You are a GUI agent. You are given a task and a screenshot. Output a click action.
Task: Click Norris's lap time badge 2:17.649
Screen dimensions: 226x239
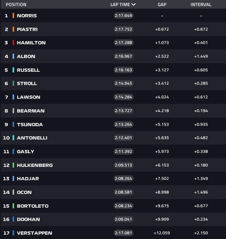pos(123,16)
